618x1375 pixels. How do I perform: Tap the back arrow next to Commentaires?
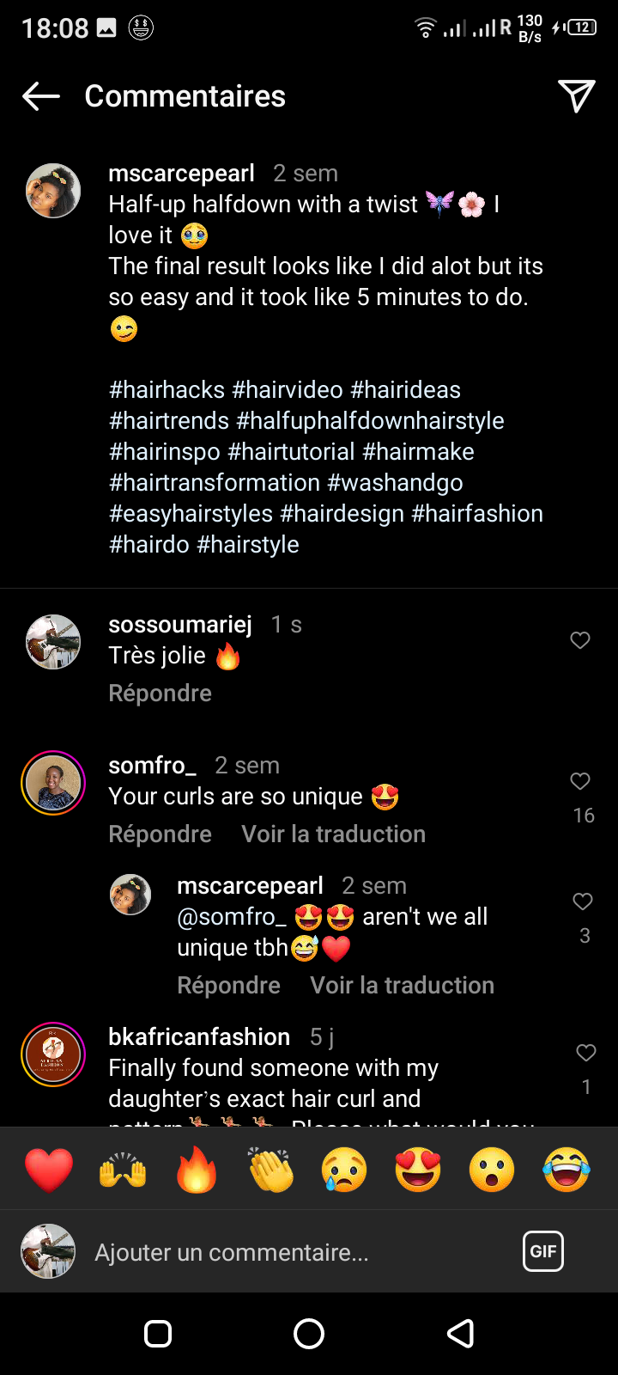(x=41, y=96)
